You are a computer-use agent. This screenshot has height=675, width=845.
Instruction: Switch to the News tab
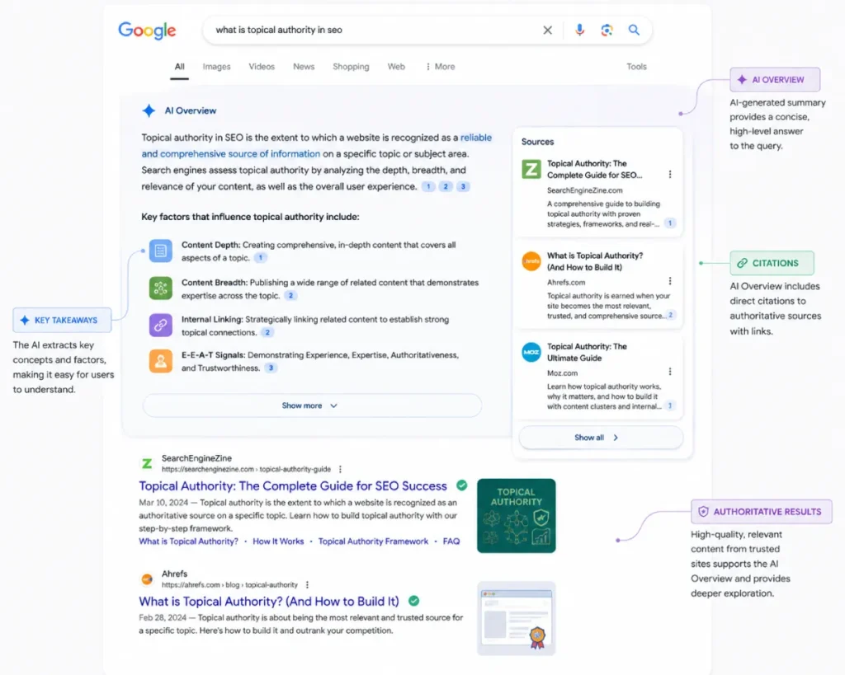(304, 67)
